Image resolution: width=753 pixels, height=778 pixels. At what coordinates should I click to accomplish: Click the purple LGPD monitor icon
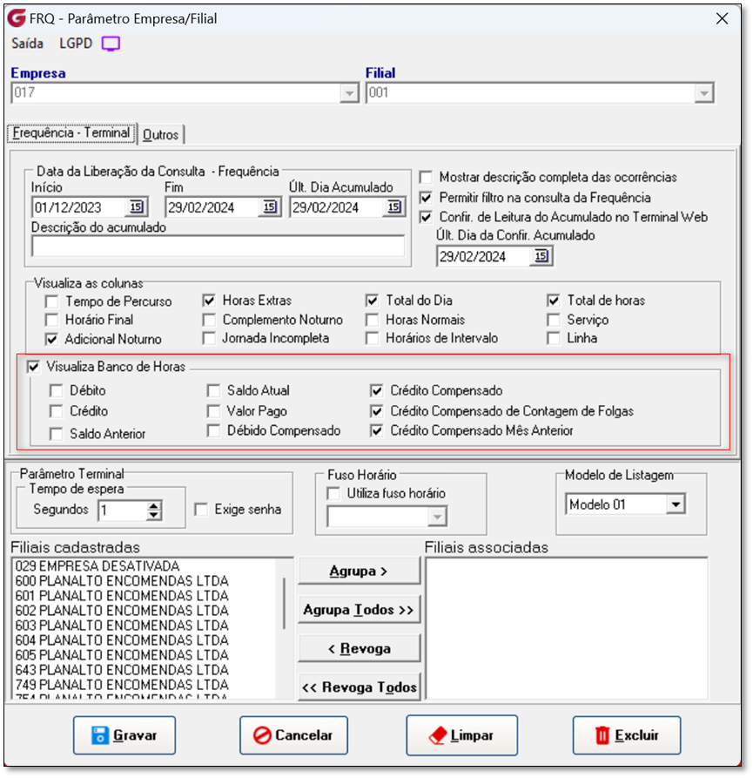click(x=111, y=44)
